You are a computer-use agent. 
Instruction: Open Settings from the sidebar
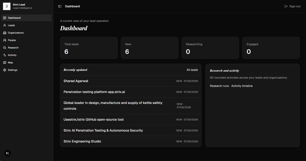pos(27,70)
